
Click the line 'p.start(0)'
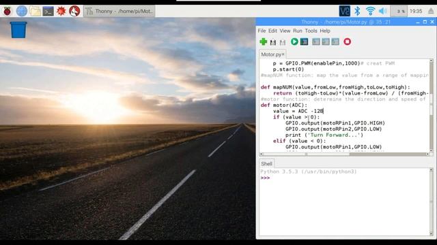pos(288,69)
